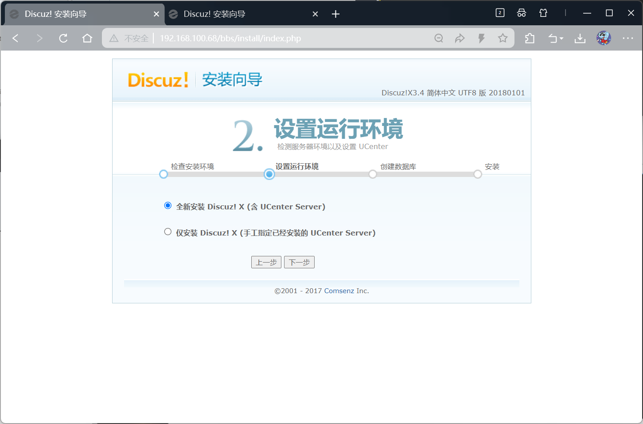The height and width of the screenshot is (424, 643).
Task: Click the 检查安装环境 step marker
Action: coord(164,174)
